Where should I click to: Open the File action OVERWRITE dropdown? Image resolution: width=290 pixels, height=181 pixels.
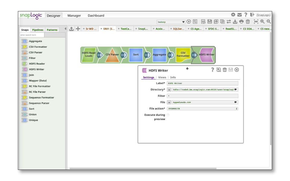[x=202, y=109]
